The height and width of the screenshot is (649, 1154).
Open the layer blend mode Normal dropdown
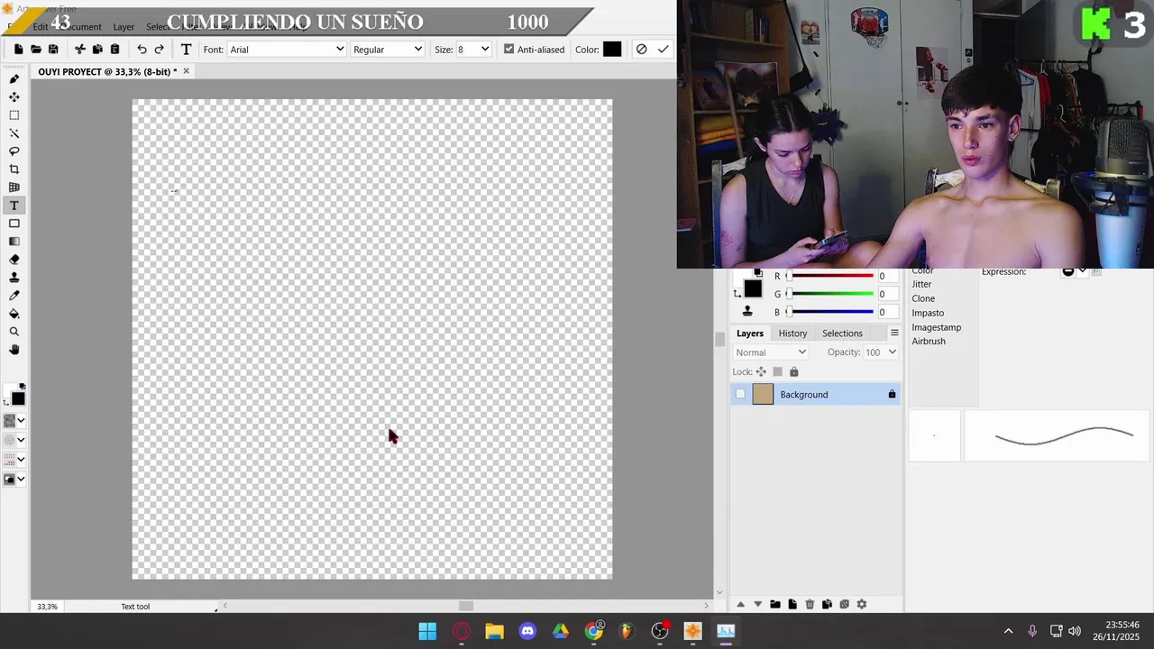tap(771, 352)
